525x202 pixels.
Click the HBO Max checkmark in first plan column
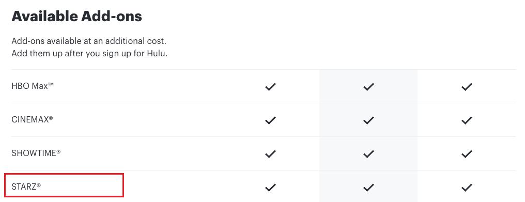coord(270,87)
